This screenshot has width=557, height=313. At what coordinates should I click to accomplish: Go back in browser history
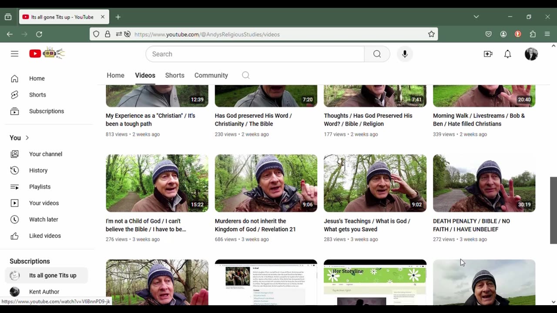(10, 34)
